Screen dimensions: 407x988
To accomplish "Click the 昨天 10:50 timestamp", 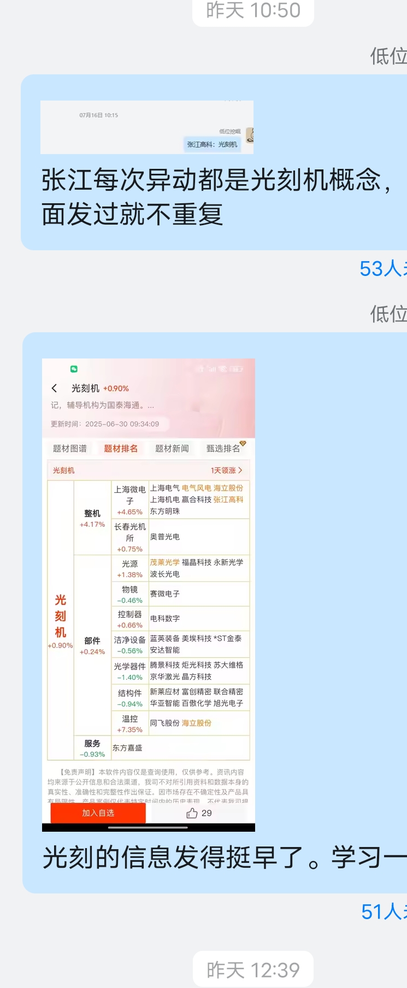I will coord(253,10).
